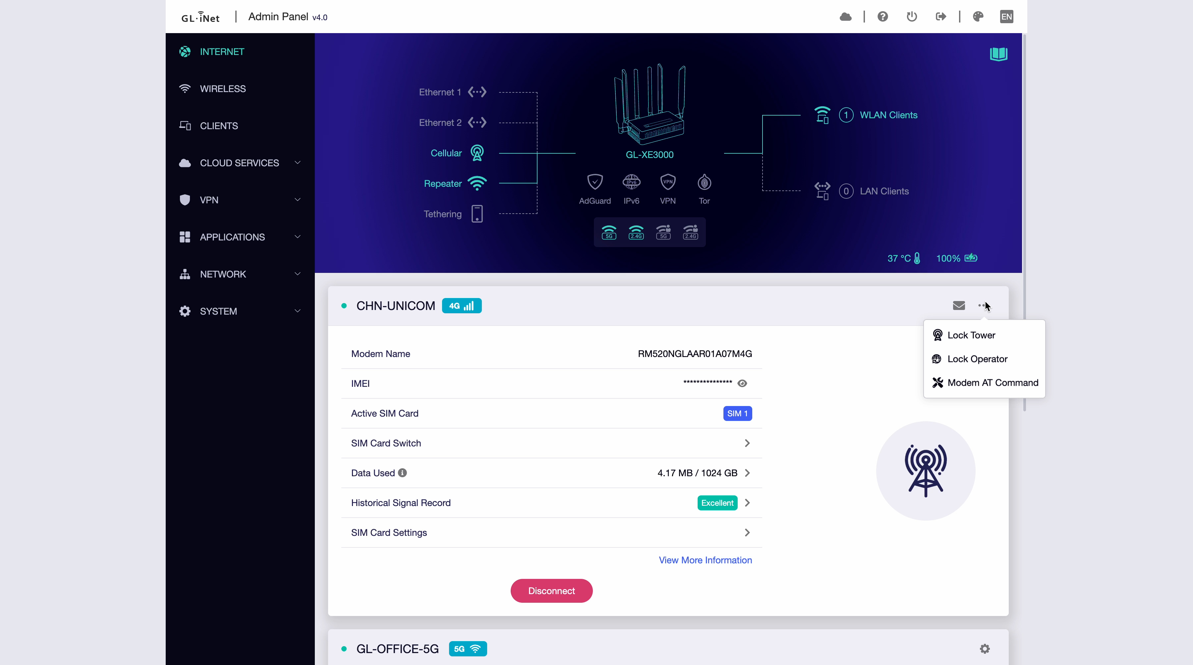1193x665 pixels.
Task: Click the Excellent signal badge
Action: tap(717, 503)
